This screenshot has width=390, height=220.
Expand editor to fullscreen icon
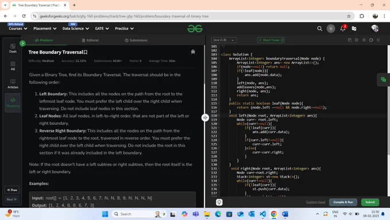tap(379, 40)
